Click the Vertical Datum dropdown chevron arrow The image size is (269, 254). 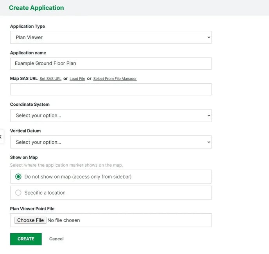click(208, 142)
